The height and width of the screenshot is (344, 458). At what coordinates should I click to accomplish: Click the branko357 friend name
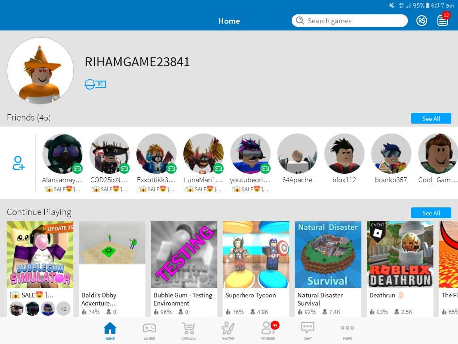(391, 180)
